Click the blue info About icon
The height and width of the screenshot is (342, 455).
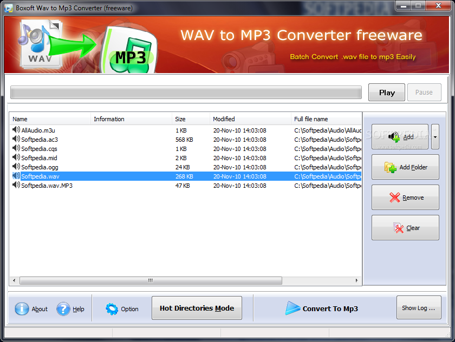22,308
